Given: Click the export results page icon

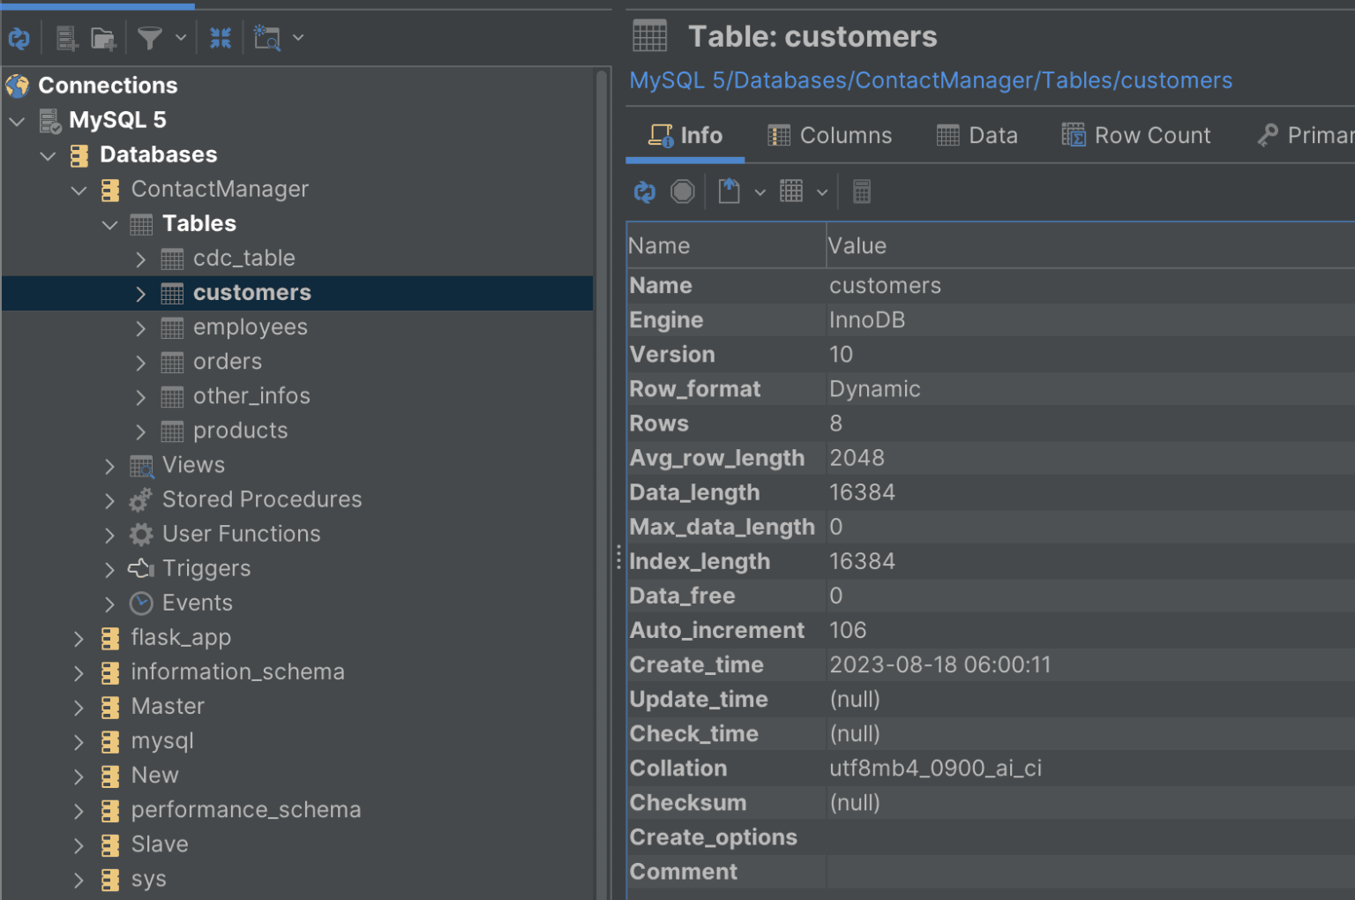Looking at the screenshot, I should click(x=729, y=191).
